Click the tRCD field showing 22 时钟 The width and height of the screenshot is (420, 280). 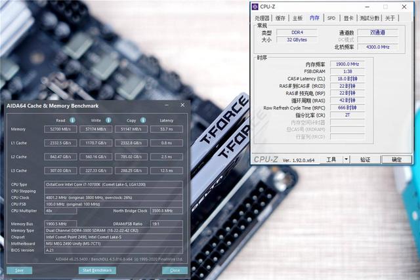click(x=347, y=86)
